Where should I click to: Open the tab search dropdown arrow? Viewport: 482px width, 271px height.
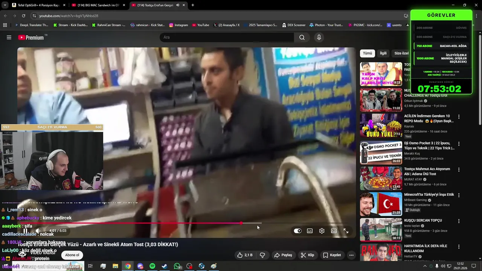(x=5, y=5)
